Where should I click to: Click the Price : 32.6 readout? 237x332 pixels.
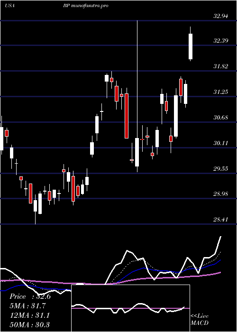[30, 296]
